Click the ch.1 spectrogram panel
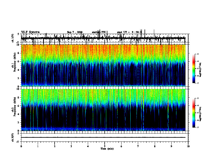212x164 pixels. point(103,65)
